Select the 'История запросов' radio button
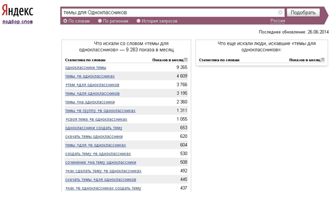The height and width of the screenshot is (197, 334). 138,21
